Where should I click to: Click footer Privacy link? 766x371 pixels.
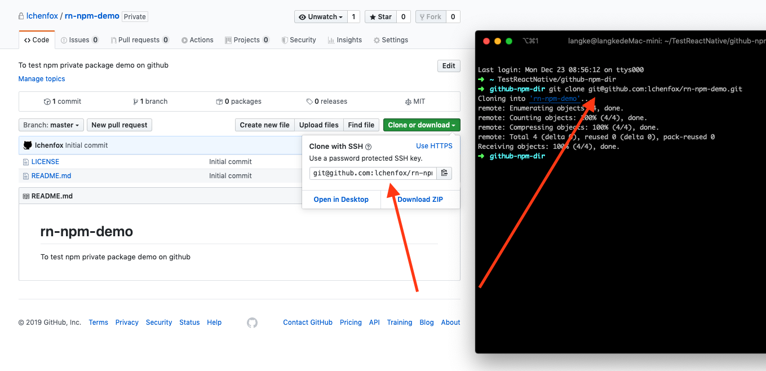[127, 323]
